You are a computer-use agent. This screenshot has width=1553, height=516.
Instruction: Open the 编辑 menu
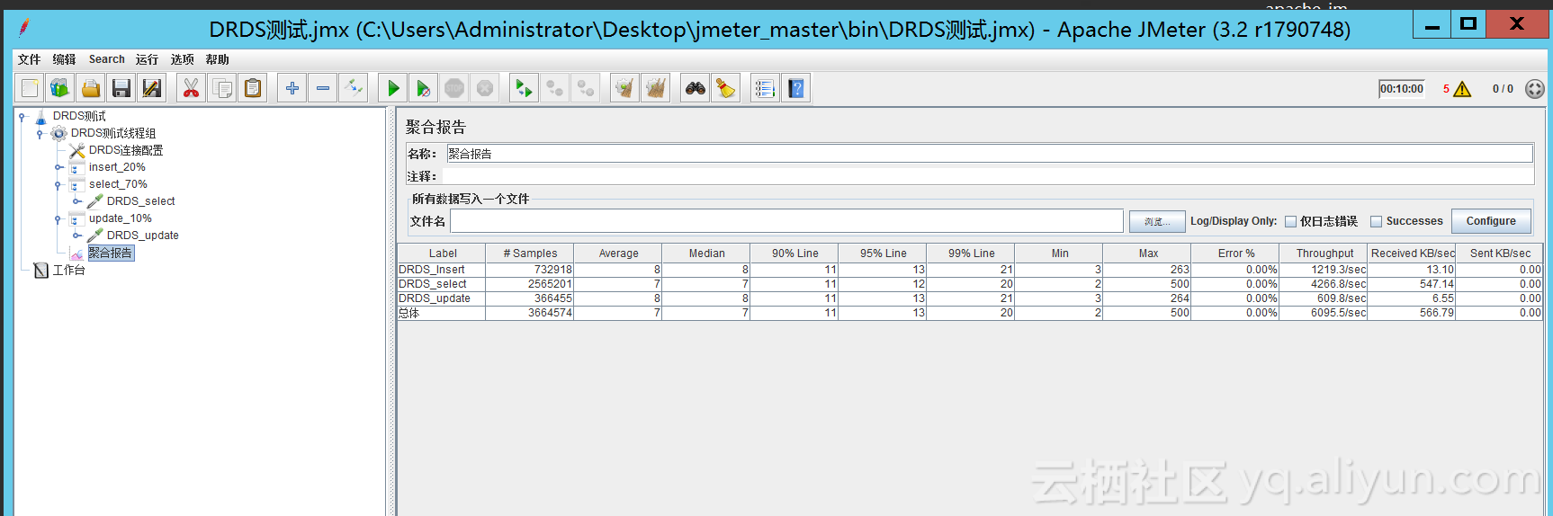pyautogui.click(x=64, y=59)
